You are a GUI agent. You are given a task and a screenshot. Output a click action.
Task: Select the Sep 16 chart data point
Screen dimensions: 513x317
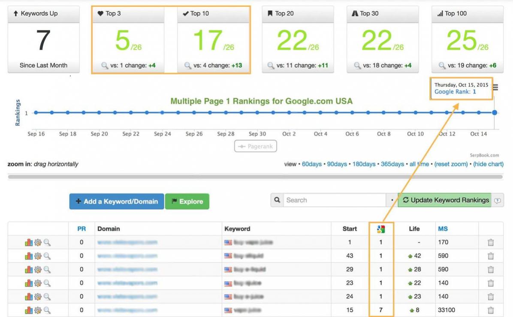36,112
